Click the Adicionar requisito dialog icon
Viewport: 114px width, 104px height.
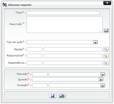point(5,5)
